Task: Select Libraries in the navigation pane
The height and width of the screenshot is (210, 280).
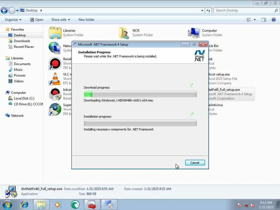Action: click(17, 58)
